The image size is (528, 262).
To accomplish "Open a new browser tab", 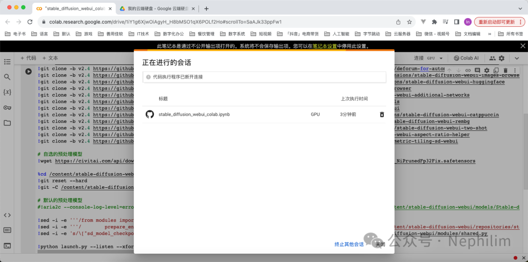I will click(x=206, y=8).
